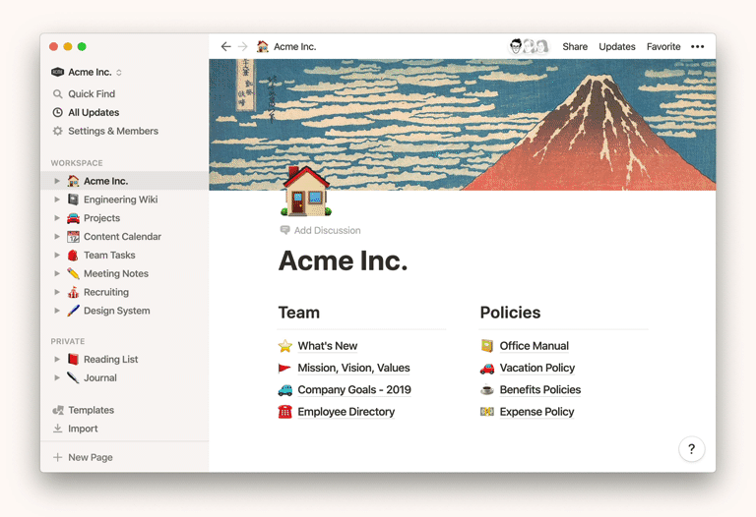Viewport: 756px width, 517px height.
Task: Open the Templates gallery
Action: [91, 410]
